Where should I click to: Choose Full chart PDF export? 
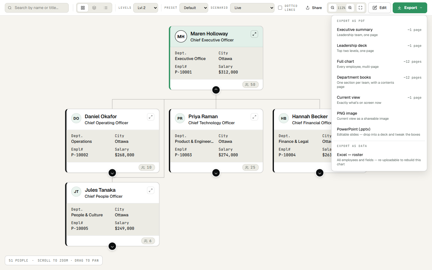point(379,64)
